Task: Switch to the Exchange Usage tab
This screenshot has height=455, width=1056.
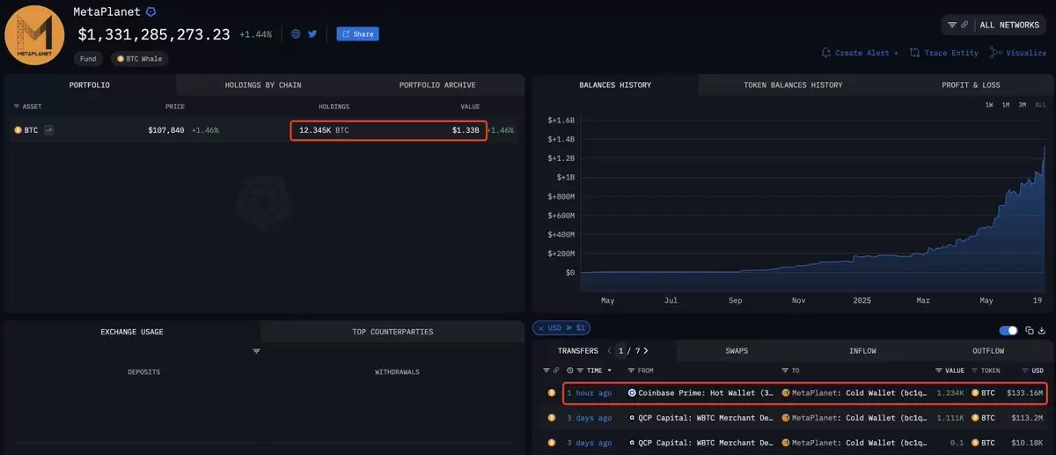Action: [x=132, y=332]
